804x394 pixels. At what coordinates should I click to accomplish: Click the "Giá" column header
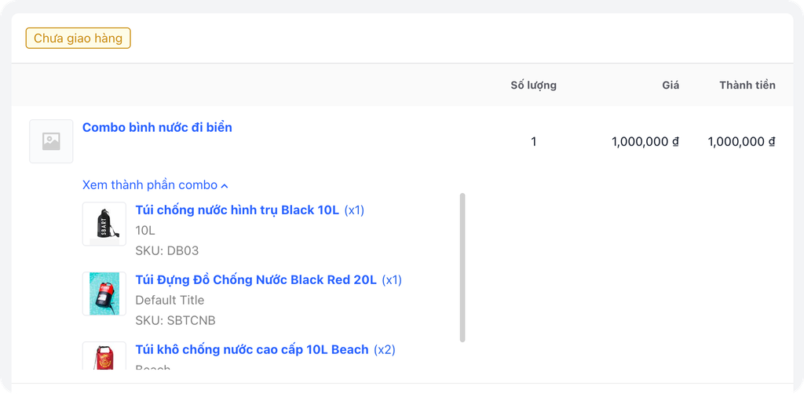click(671, 85)
